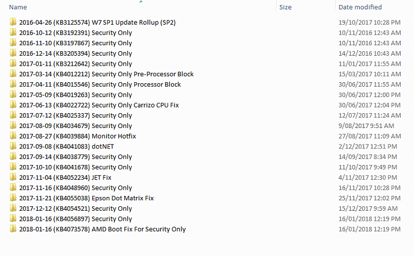Viewport: 414px width, 256px height.
Task: Sort by the Size column header
Action: click(x=285, y=7)
